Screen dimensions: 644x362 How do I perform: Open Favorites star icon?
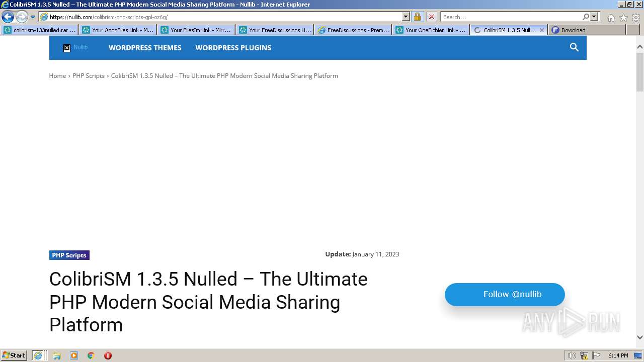[x=623, y=17]
